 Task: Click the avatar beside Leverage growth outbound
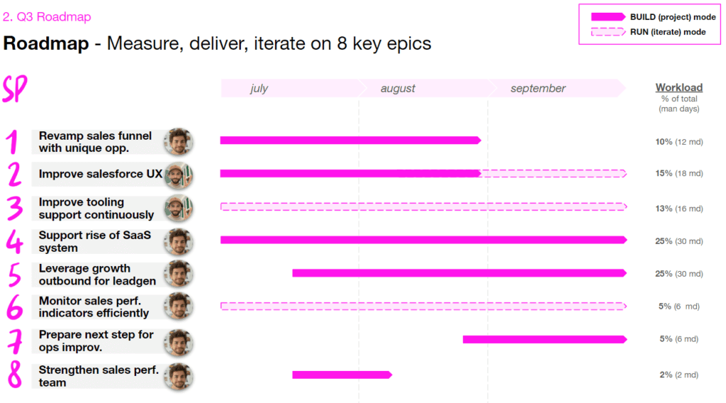coord(178,274)
